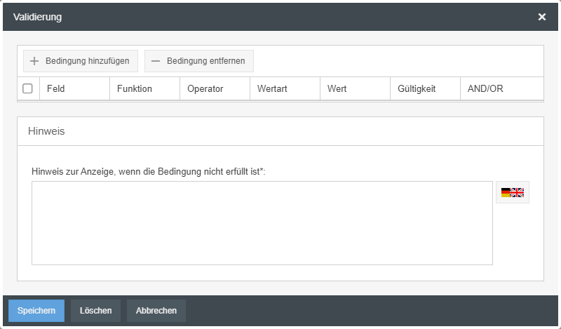Image resolution: width=561 pixels, height=329 pixels.
Task: Click the British flag icon
Action: [518, 192]
